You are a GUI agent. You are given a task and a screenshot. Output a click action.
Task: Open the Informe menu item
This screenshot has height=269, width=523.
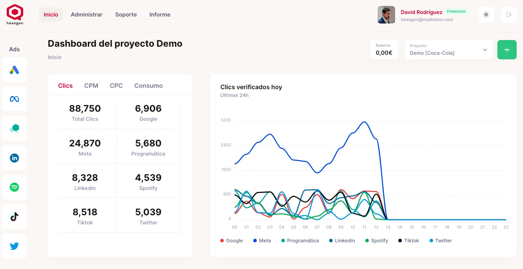pyautogui.click(x=160, y=15)
